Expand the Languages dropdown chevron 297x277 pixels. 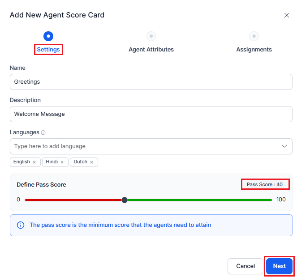coord(284,146)
